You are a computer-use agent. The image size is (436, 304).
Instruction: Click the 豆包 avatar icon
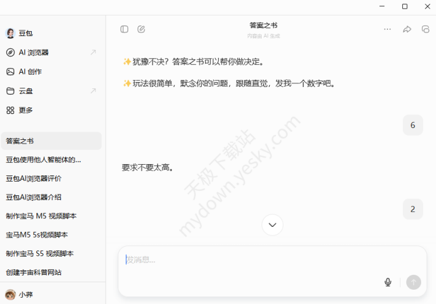click(x=11, y=33)
